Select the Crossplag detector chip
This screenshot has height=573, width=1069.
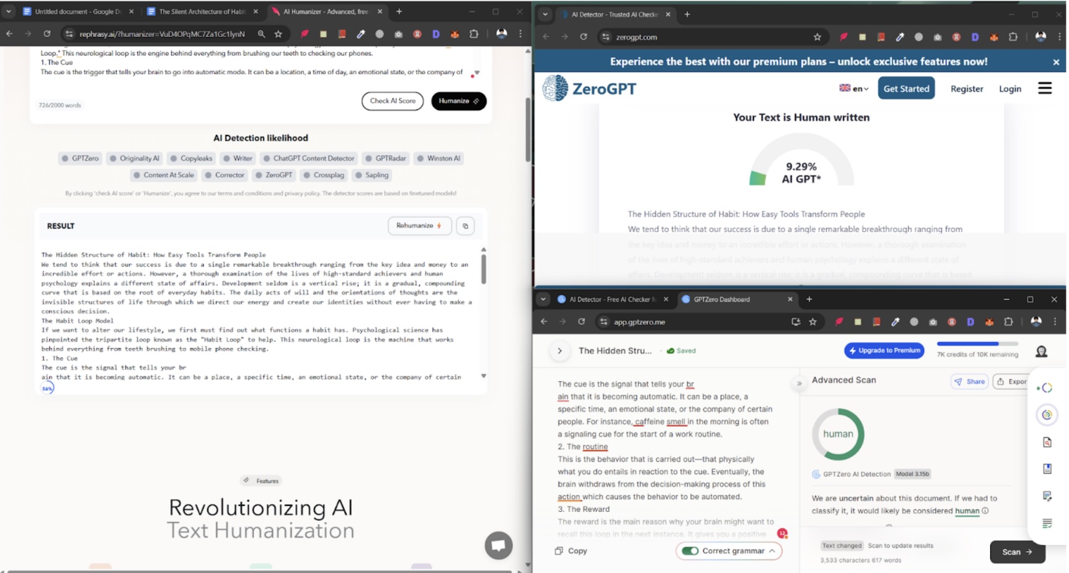[324, 175]
